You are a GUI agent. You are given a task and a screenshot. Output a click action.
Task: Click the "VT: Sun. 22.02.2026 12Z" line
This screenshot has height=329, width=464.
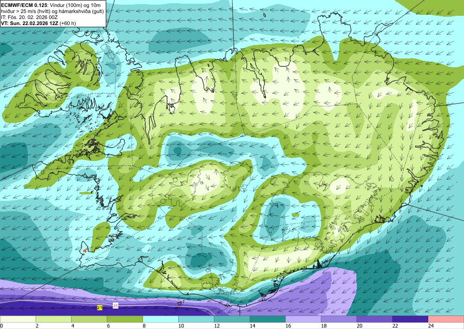(x=30, y=23)
